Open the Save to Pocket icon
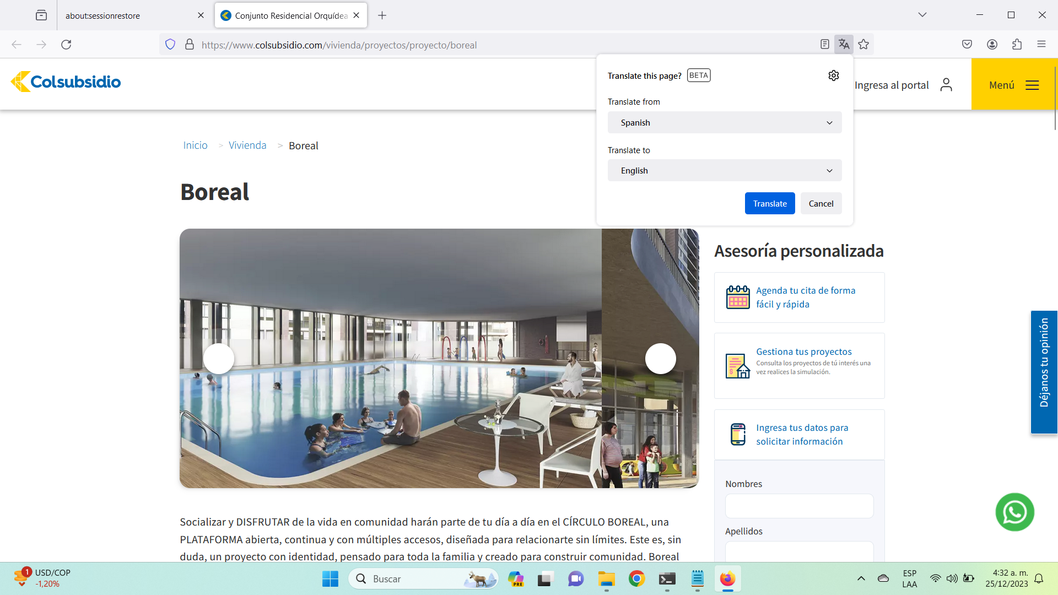Image resolution: width=1058 pixels, height=595 pixels. click(967, 45)
